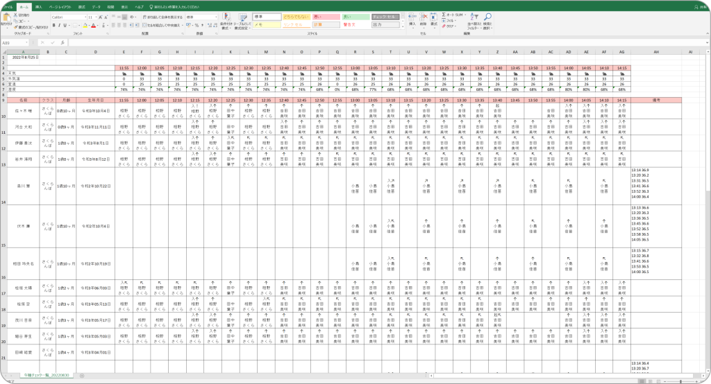Open the Calibri font name dropdown
The width and height of the screenshot is (711, 384).
click(85, 17)
